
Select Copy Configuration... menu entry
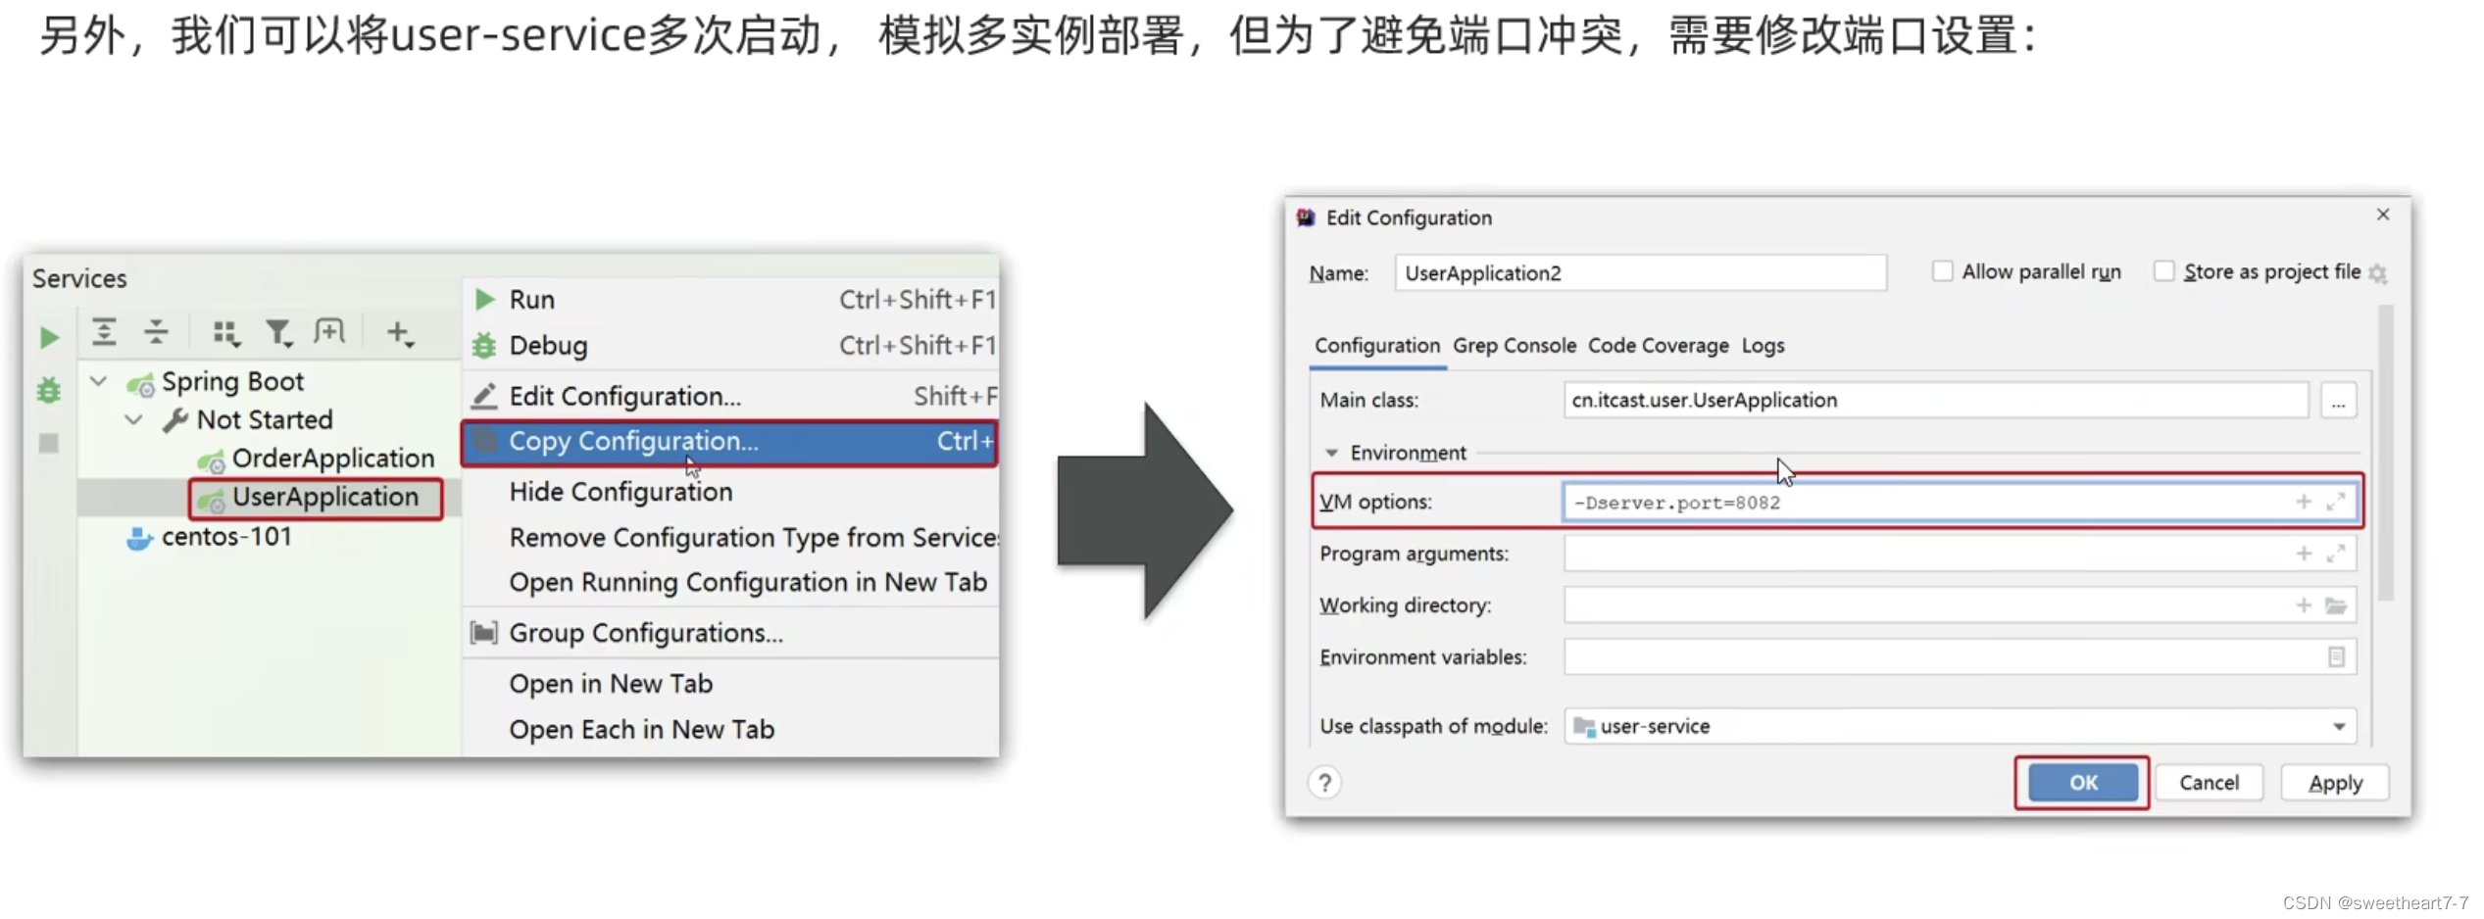[729, 442]
